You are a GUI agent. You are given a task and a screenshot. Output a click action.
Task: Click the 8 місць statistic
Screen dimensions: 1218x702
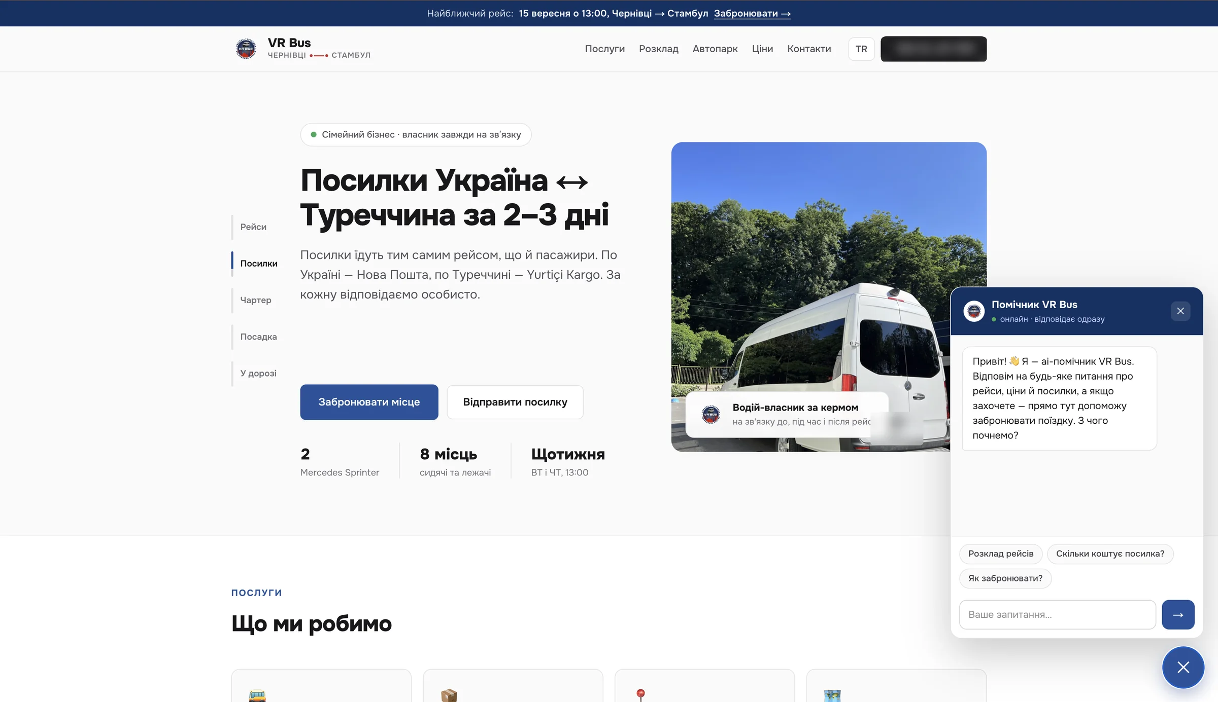pyautogui.click(x=455, y=461)
